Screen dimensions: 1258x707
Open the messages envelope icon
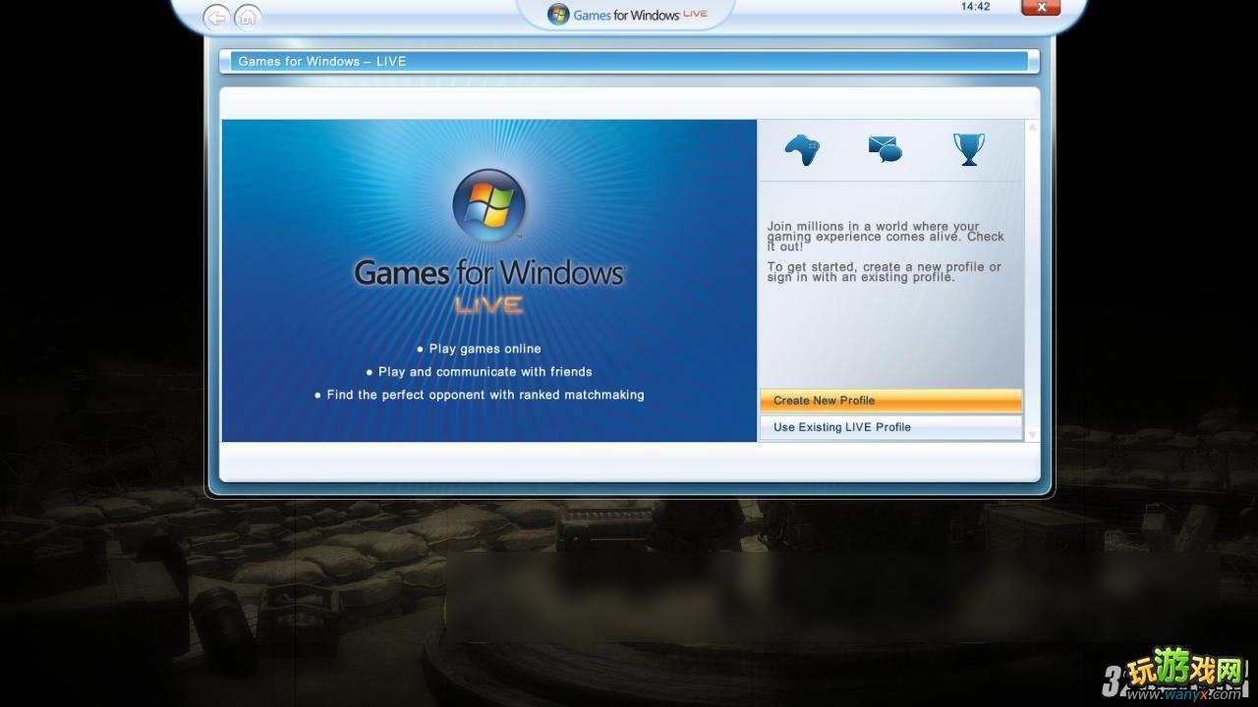point(885,149)
